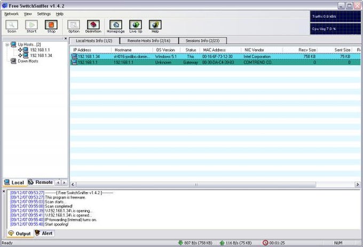Open the Help menu

tap(59, 14)
